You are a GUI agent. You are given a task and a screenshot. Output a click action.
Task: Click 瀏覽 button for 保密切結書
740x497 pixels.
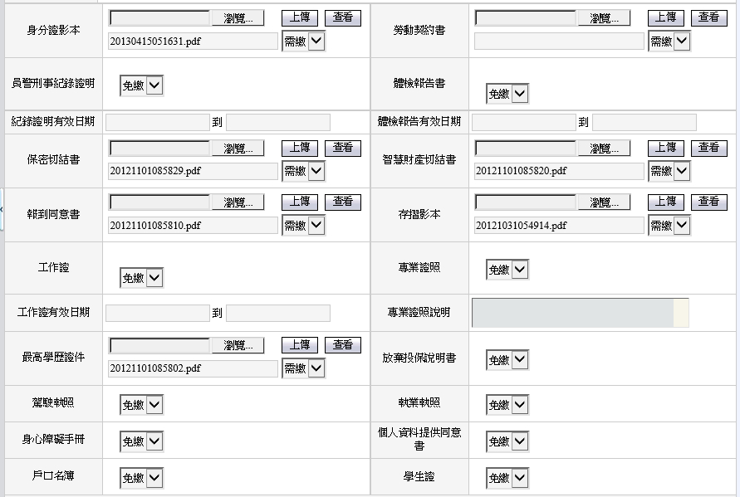click(x=238, y=149)
